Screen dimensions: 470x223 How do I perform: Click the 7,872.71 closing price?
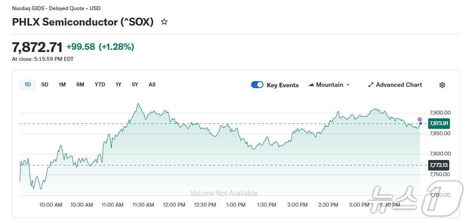(x=37, y=47)
